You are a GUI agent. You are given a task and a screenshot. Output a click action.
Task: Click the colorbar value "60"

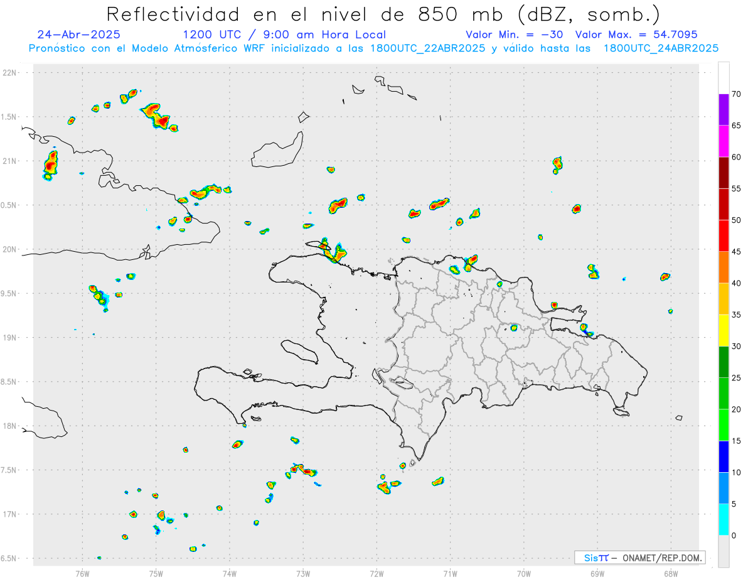coord(737,157)
